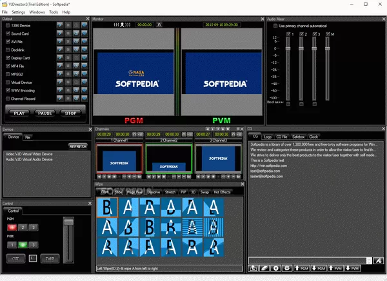The image size is (387, 281).
Task: Click the circled X icon in CG toolbar
Action: 276,267
